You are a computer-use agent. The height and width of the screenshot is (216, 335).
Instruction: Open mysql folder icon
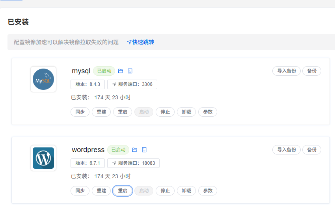(x=121, y=71)
